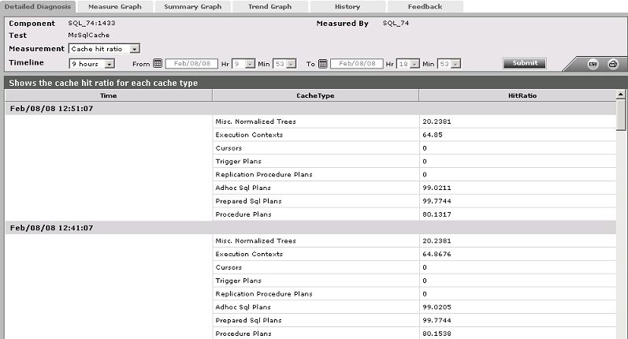Go to the History tab
Screen dimensions: 628x339
(347, 6)
